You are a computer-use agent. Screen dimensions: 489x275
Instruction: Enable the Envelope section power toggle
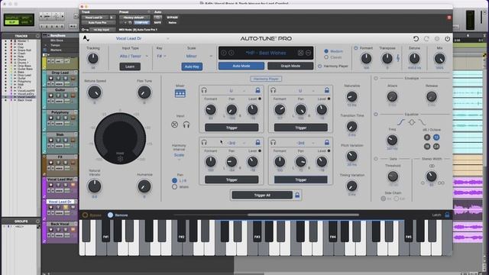(376, 78)
